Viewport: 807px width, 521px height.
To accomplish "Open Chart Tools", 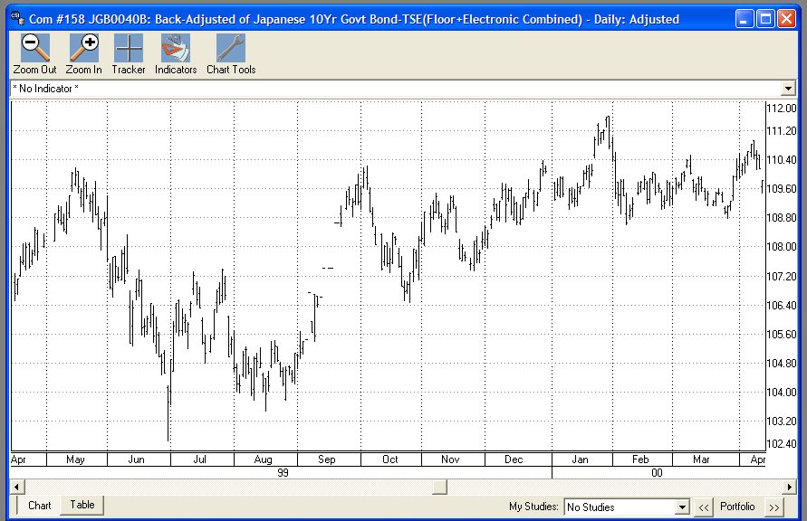I will 229,52.
